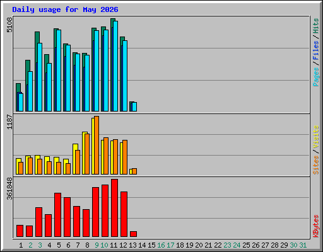Viewport: 323px width, 252px height.
Task: Click the tallest orange sites bar for day 9
Action: [x=97, y=145]
